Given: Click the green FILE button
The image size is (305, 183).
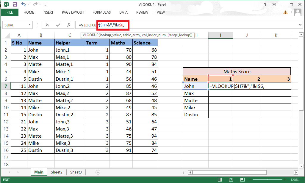Looking at the screenshot, I should click(10, 12).
